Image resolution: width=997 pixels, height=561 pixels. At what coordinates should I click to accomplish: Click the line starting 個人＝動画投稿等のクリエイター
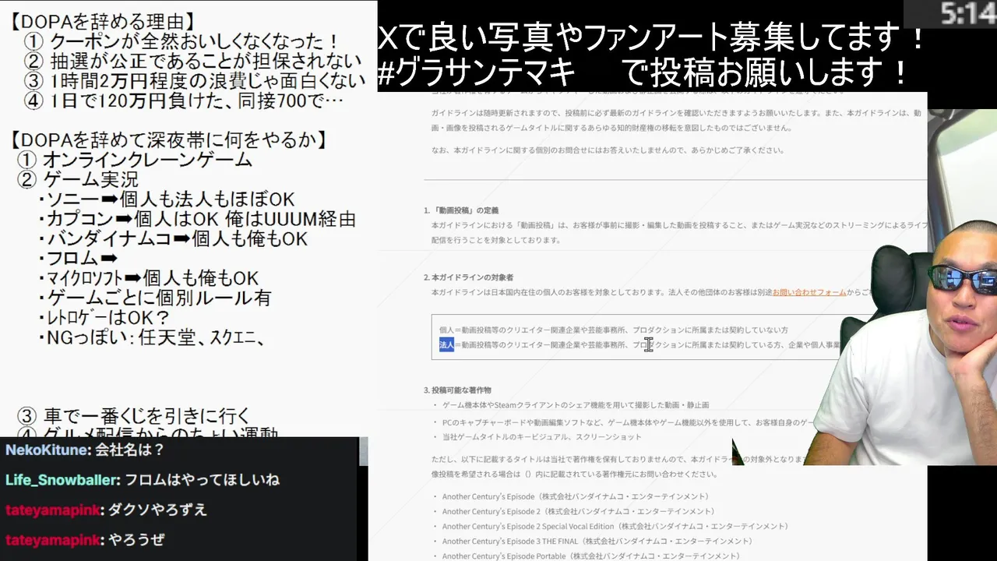click(614, 330)
